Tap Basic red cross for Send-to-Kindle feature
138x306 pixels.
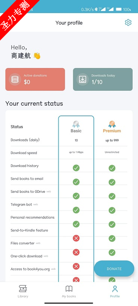[76, 238]
